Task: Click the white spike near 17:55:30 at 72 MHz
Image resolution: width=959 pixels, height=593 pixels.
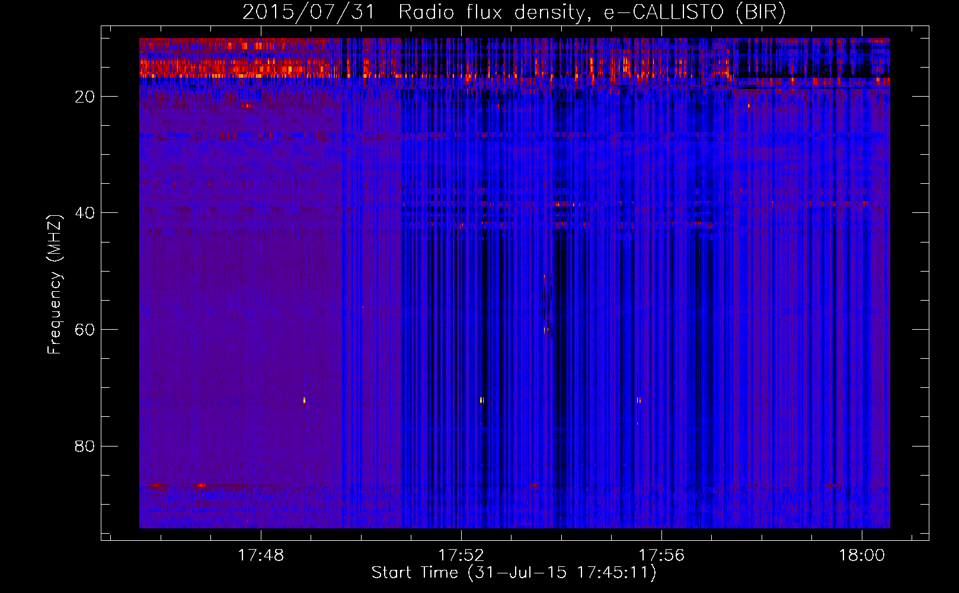Action: [x=638, y=400]
